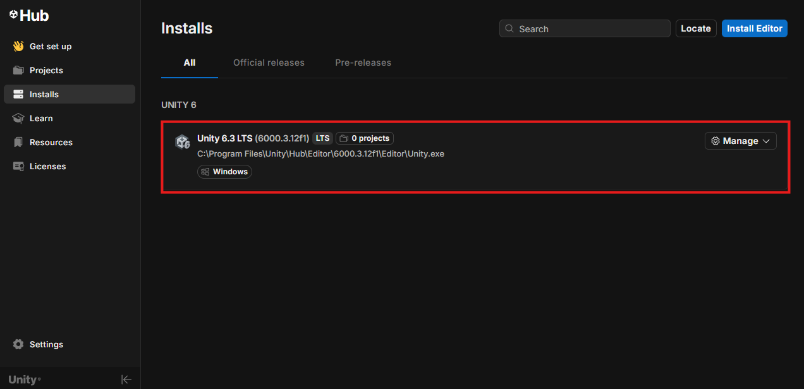The height and width of the screenshot is (389, 804).
Task: Switch to the Official releases tab
Action: 269,63
